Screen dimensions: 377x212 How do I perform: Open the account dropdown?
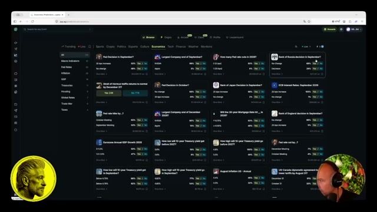(353, 29)
